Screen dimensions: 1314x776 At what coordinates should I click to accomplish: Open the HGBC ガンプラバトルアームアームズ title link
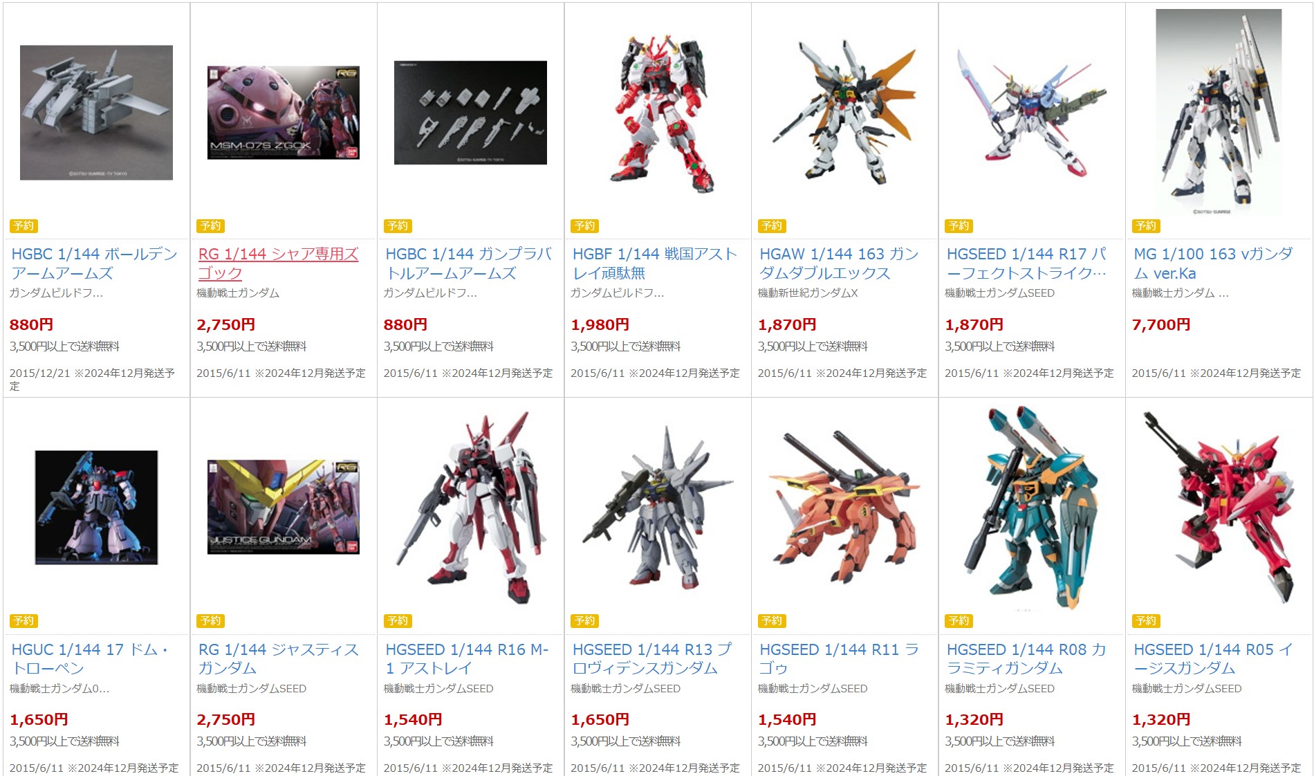(468, 264)
